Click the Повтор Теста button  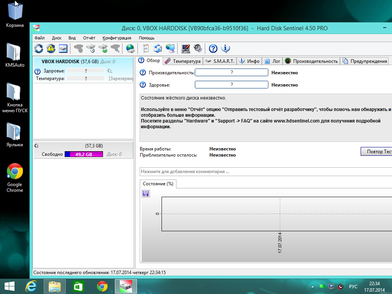coord(376,152)
